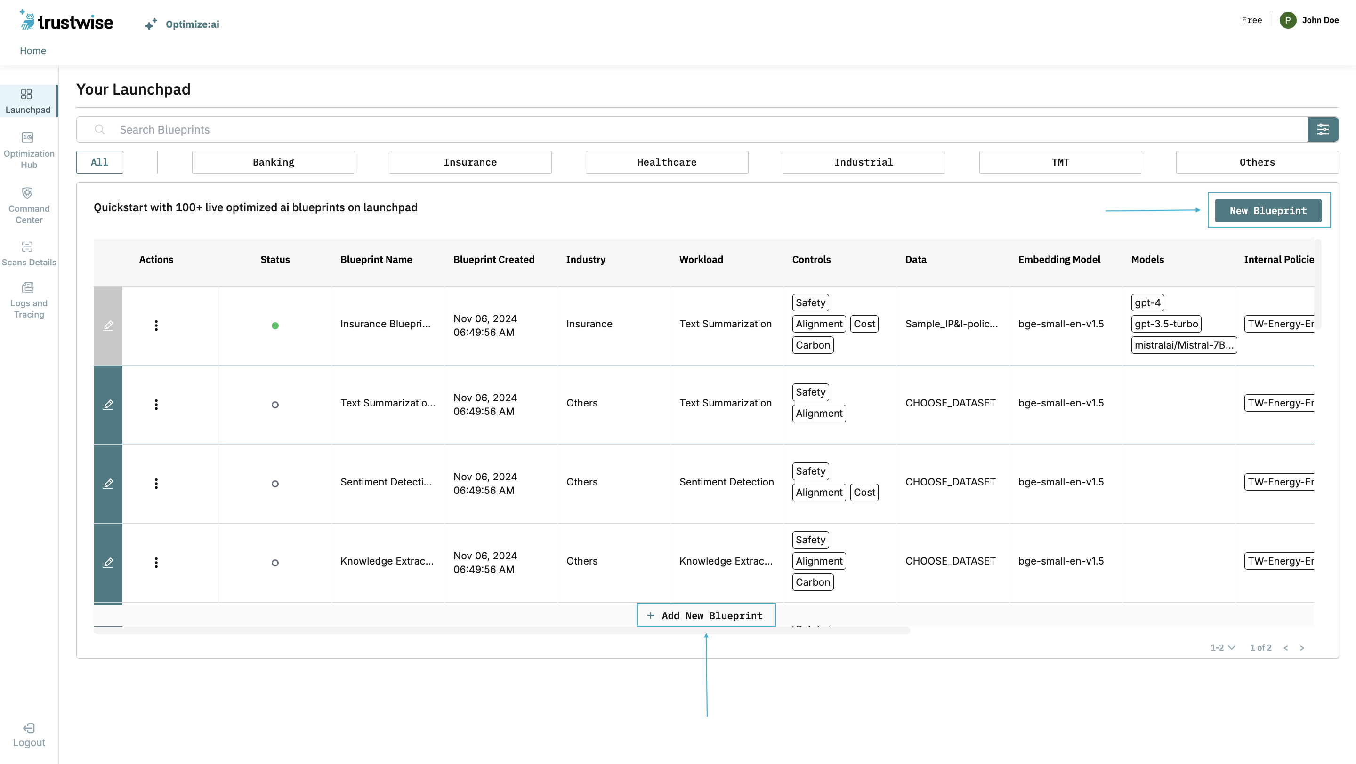Open actions menu for Insurance Blueprint row

pos(156,326)
